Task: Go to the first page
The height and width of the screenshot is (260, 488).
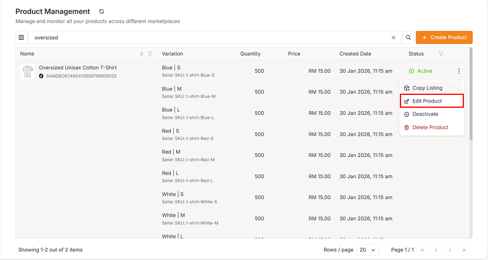Action: point(421,250)
